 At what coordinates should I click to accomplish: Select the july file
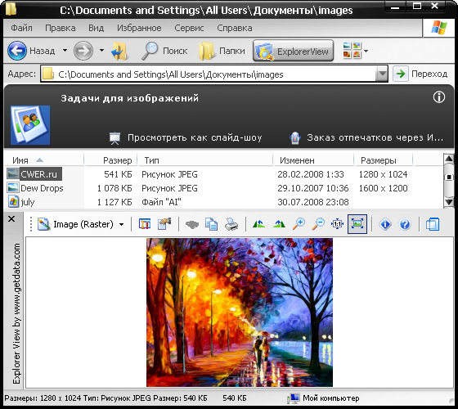point(28,202)
